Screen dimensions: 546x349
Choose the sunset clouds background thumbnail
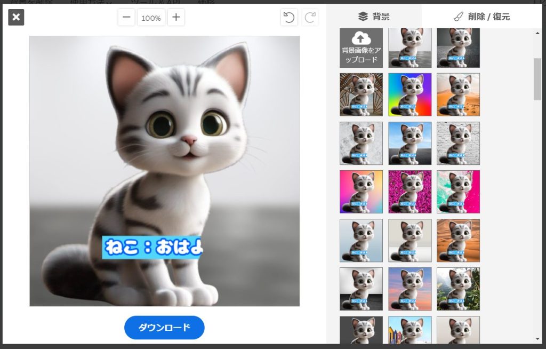coord(409,289)
